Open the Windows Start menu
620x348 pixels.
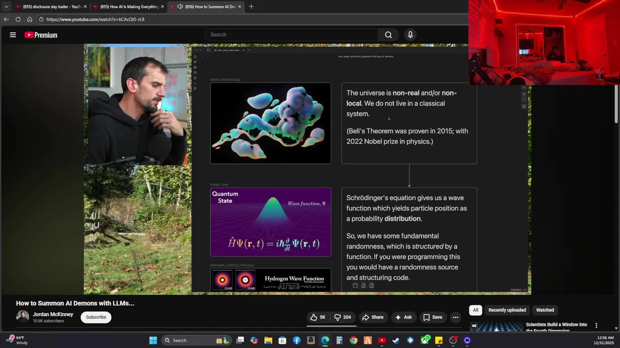[x=153, y=340]
